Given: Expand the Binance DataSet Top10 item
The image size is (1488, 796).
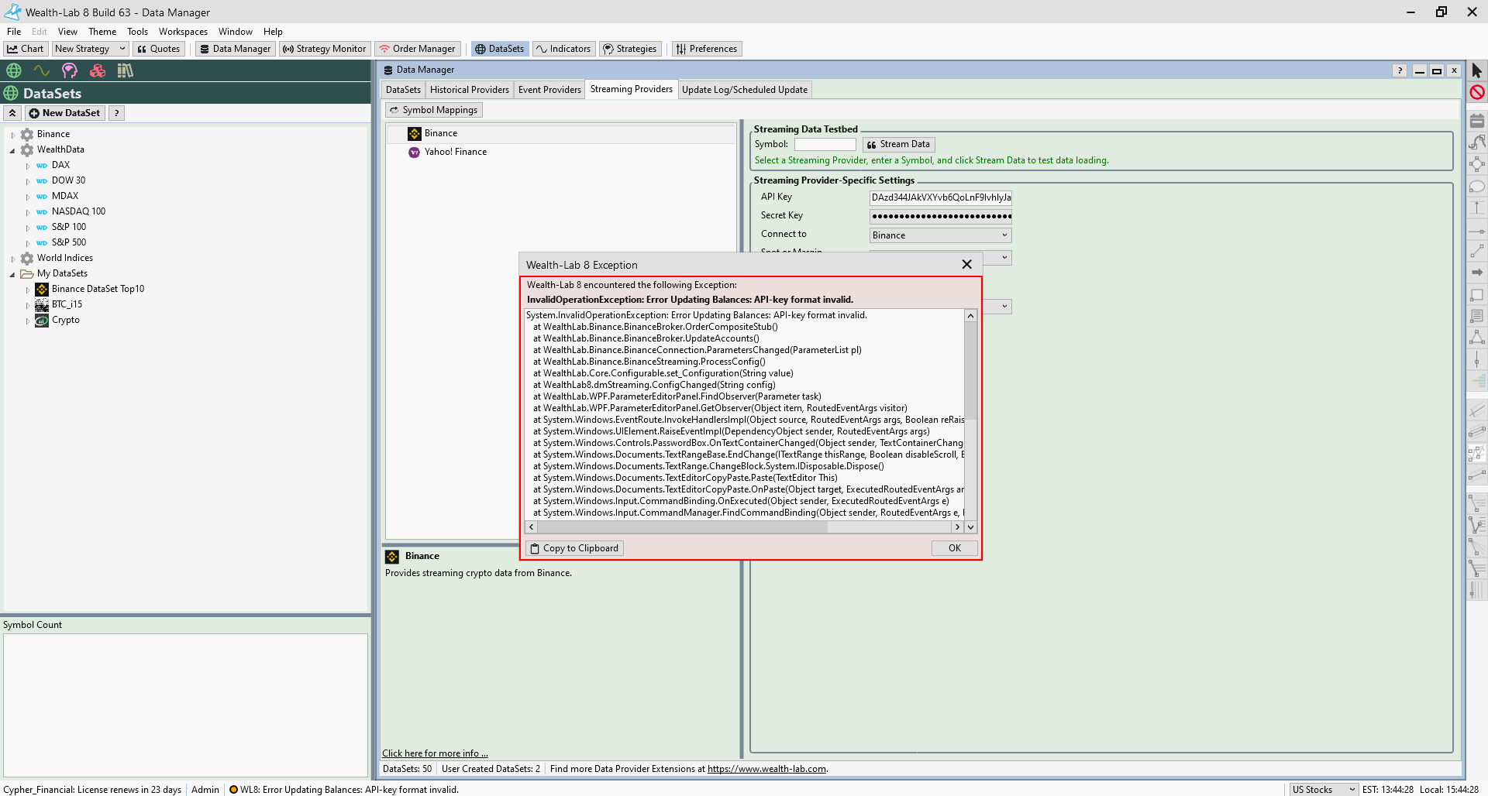Looking at the screenshot, I should click(27, 290).
